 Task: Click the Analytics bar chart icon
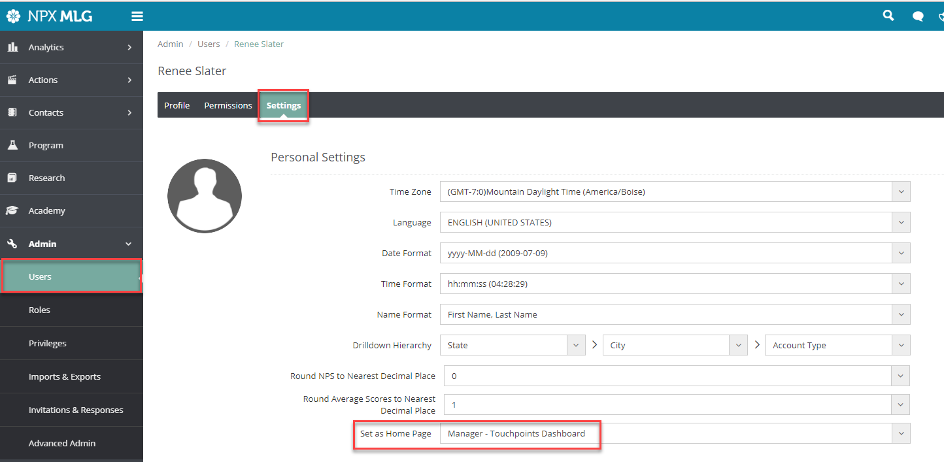(12, 47)
